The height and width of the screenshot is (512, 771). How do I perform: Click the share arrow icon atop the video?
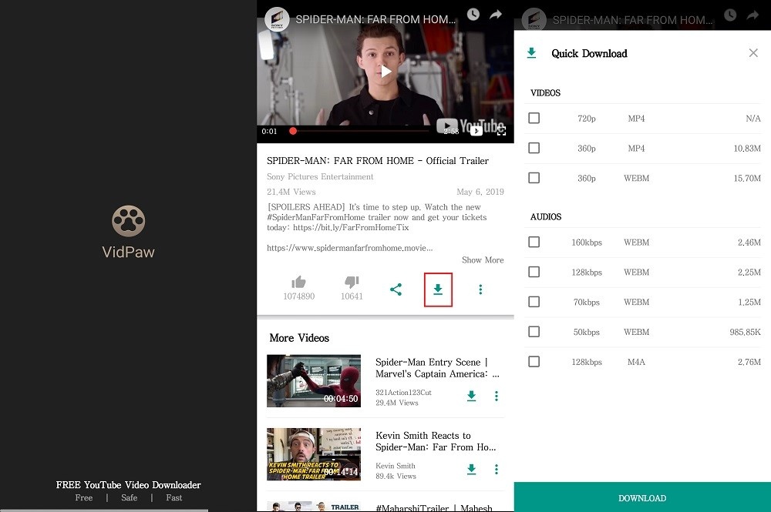tap(496, 14)
